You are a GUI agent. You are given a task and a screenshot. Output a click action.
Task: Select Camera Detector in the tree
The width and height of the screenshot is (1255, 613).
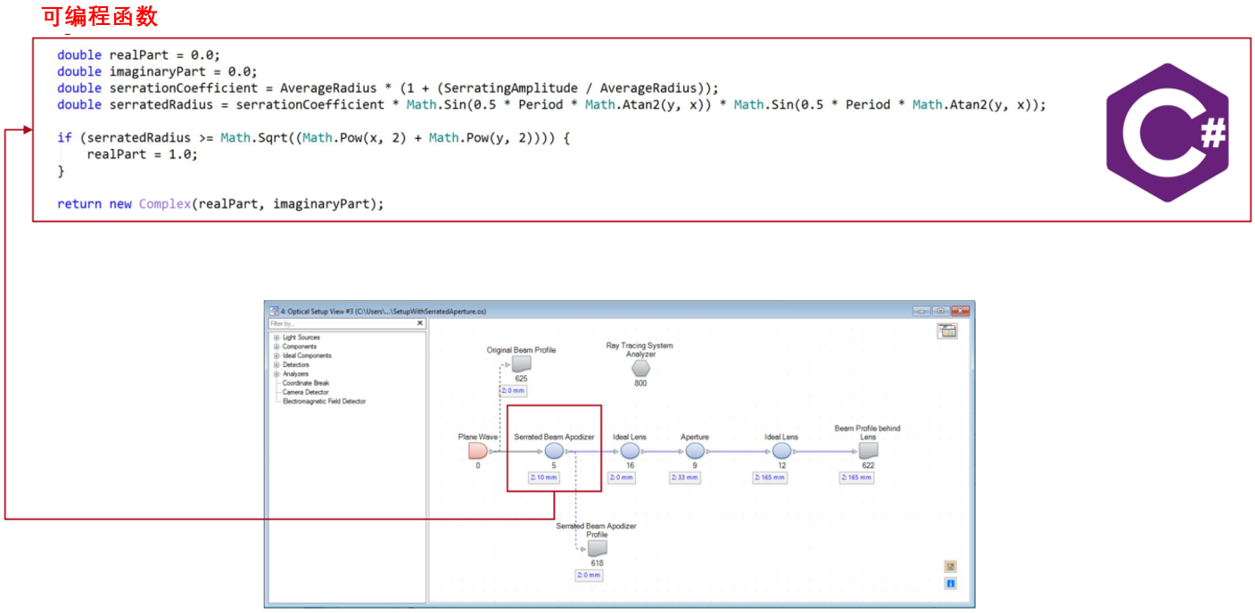[306, 392]
